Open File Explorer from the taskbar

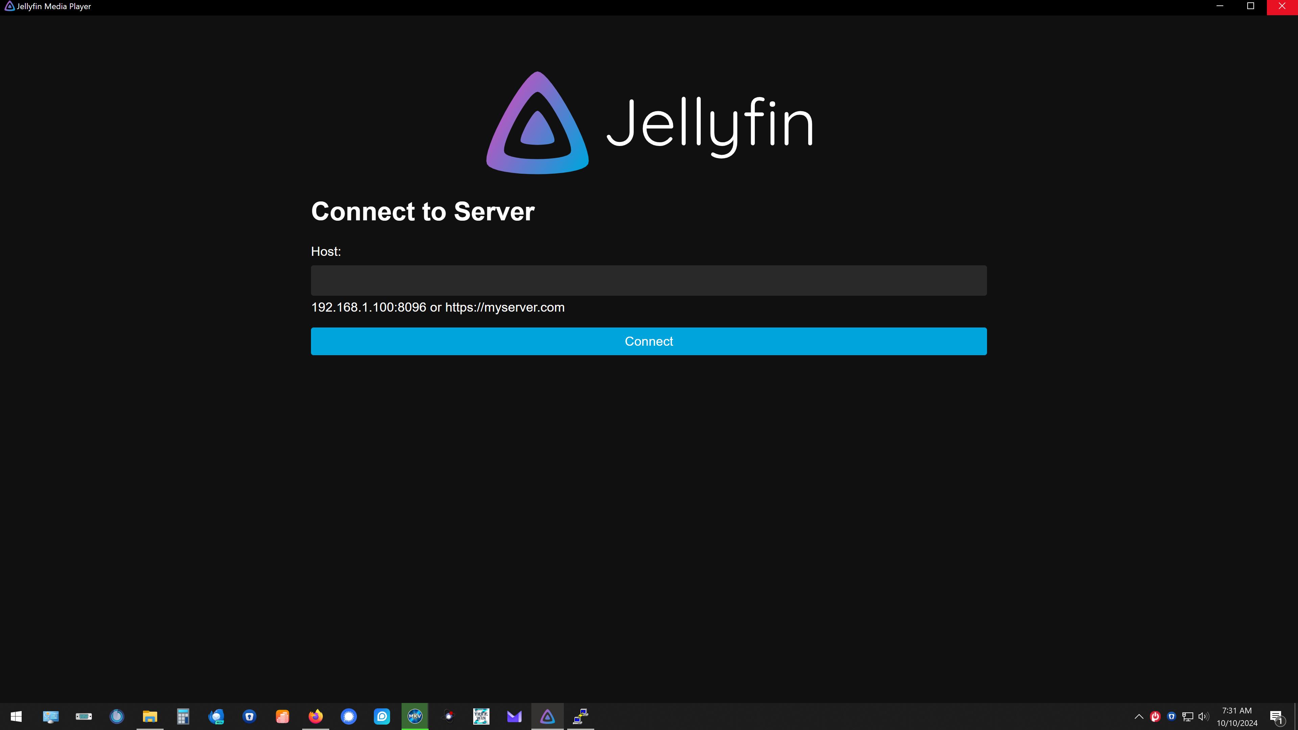click(x=150, y=716)
